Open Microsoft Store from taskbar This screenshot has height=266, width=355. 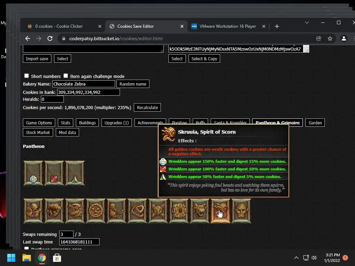[57, 258]
